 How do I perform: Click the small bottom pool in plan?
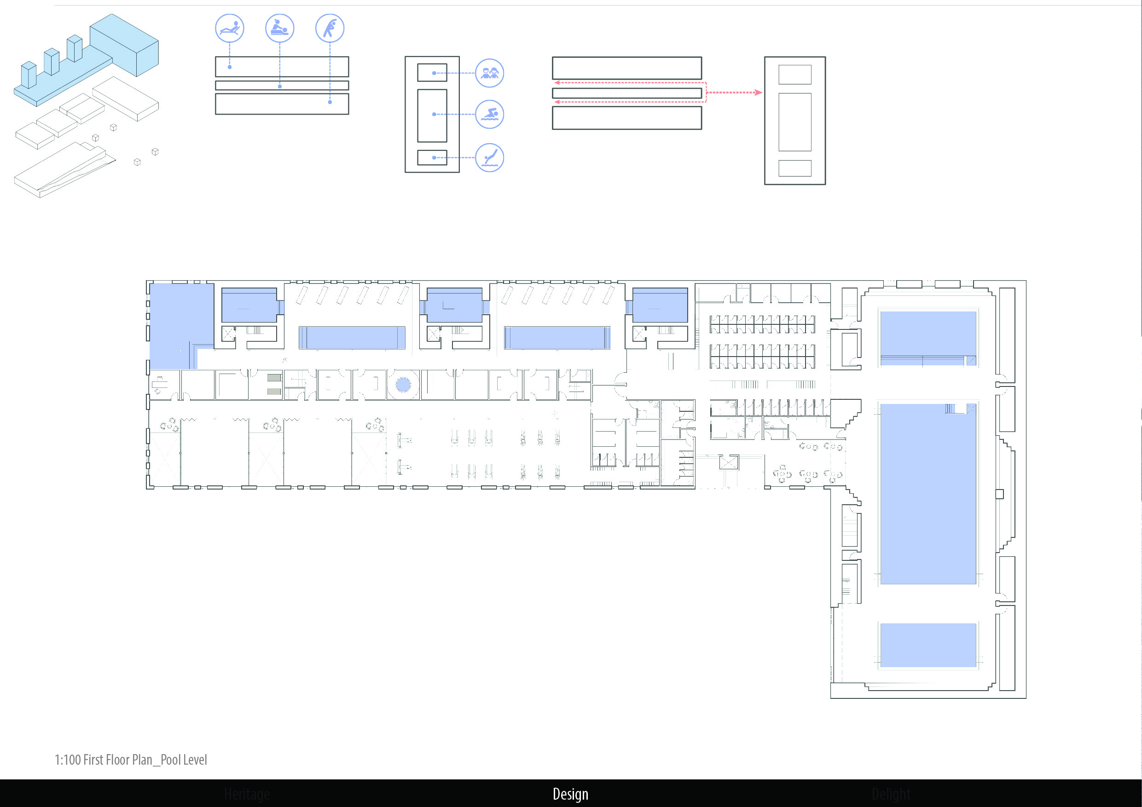[928, 645]
